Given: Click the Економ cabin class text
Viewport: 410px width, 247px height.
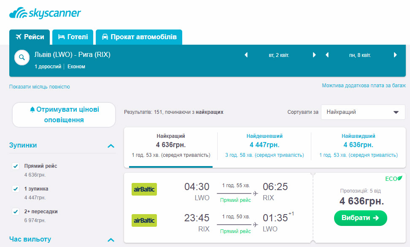Looking at the screenshot, I should tap(76, 67).
